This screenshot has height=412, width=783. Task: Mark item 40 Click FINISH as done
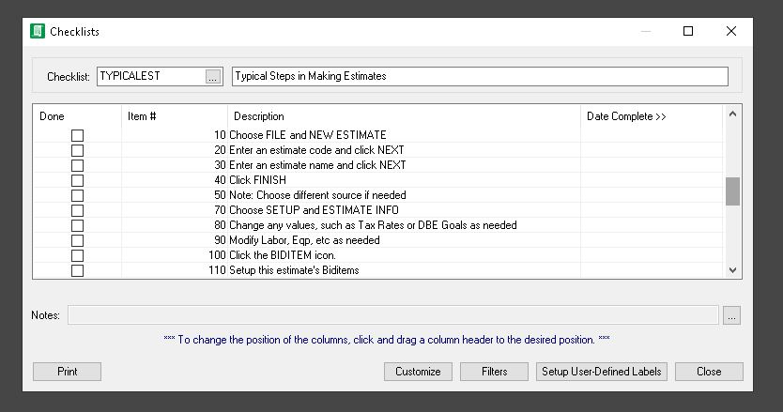77,180
